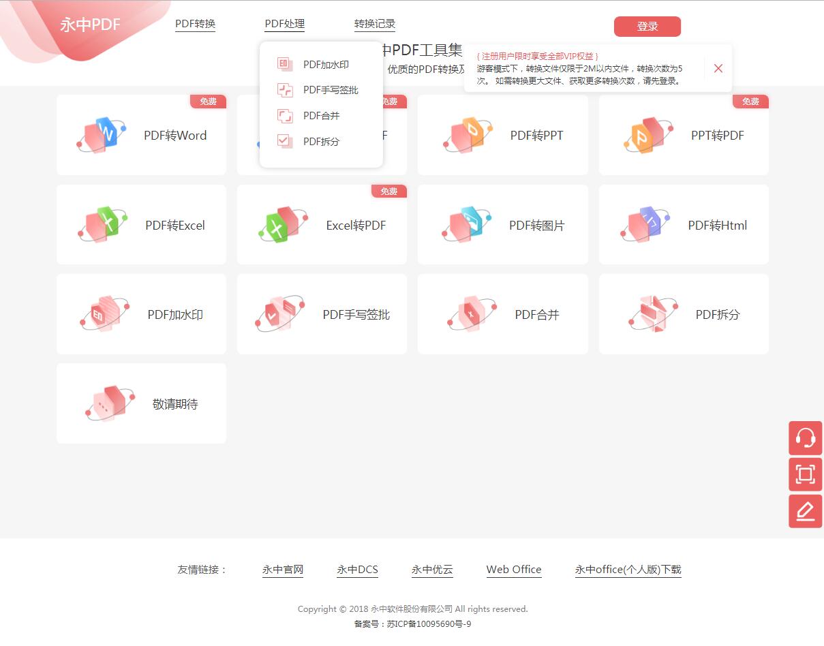This screenshot has width=824, height=646.
Task: Click the watermark icon in dropdown menu
Action: tap(285, 64)
